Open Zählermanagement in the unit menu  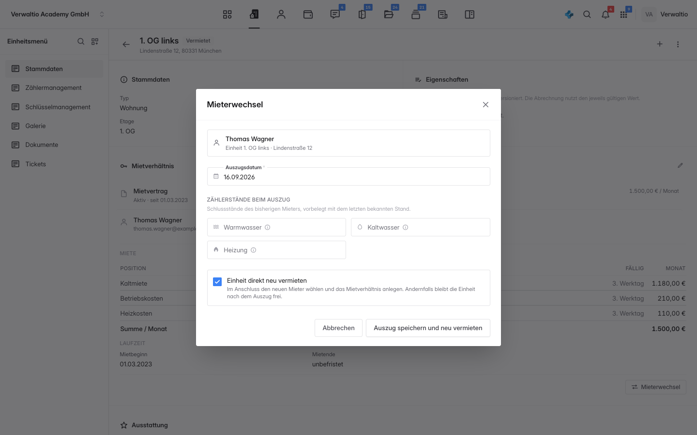tap(54, 88)
